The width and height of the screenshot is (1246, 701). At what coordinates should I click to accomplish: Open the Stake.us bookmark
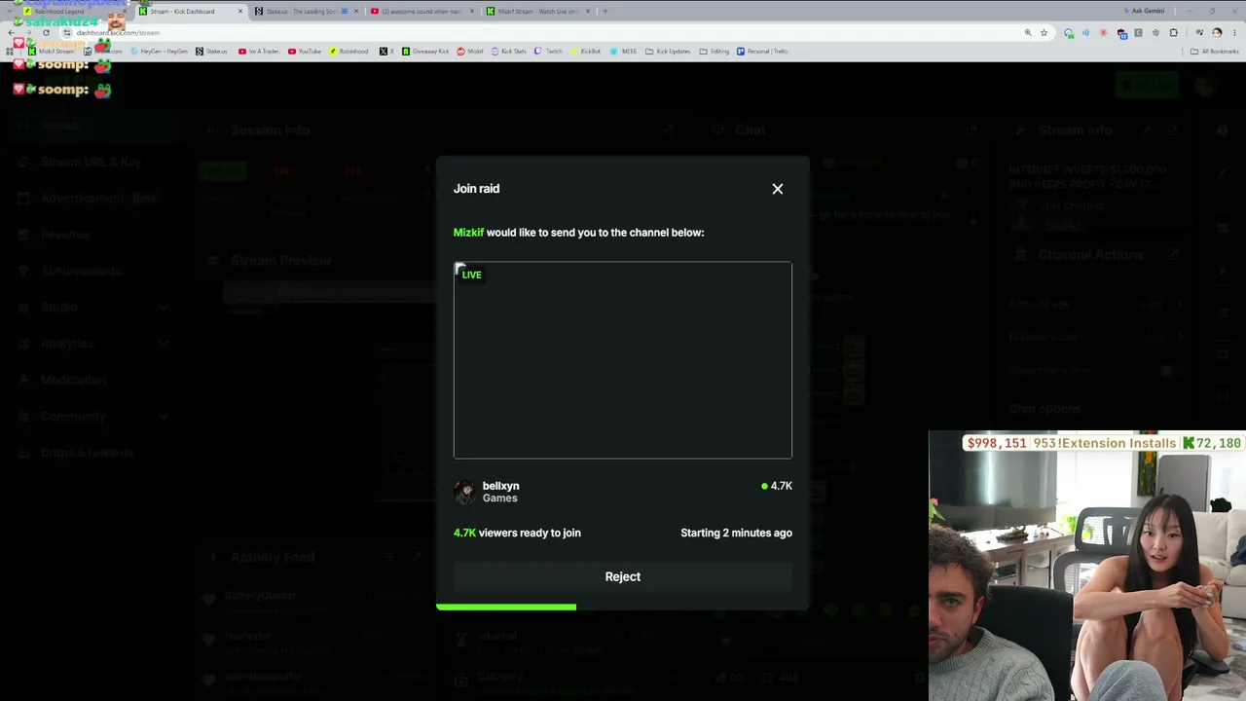[211, 52]
